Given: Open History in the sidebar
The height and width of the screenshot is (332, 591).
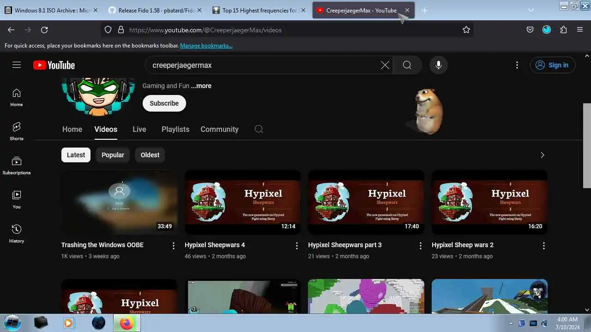Looking at the screenshot, I should [17, 234].
